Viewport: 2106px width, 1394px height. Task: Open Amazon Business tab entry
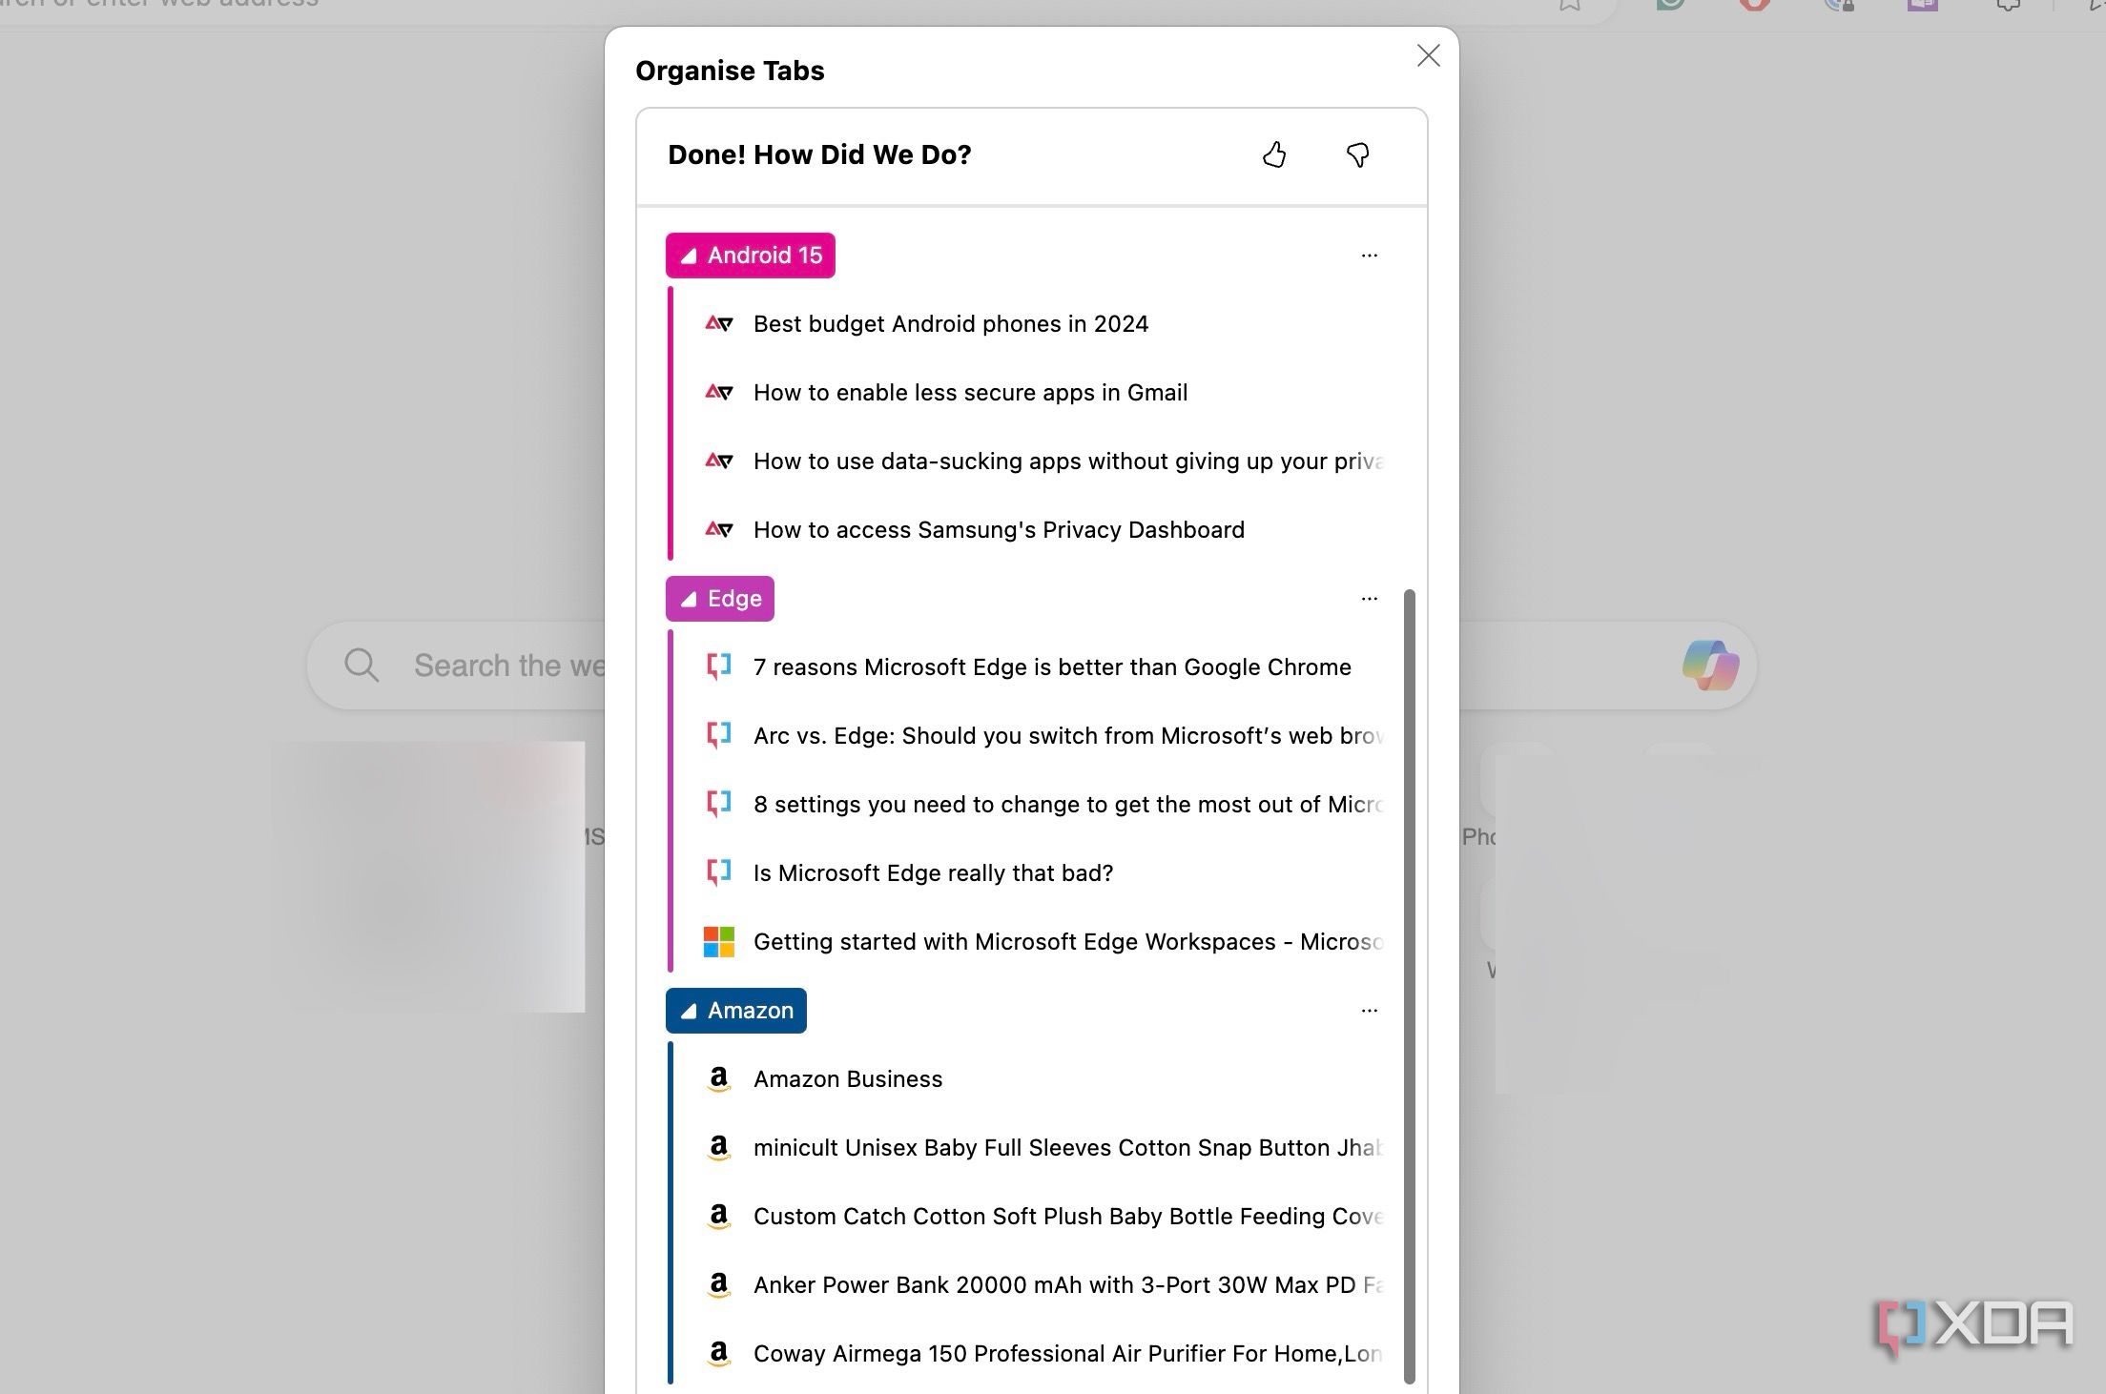tap(847, 1079)
